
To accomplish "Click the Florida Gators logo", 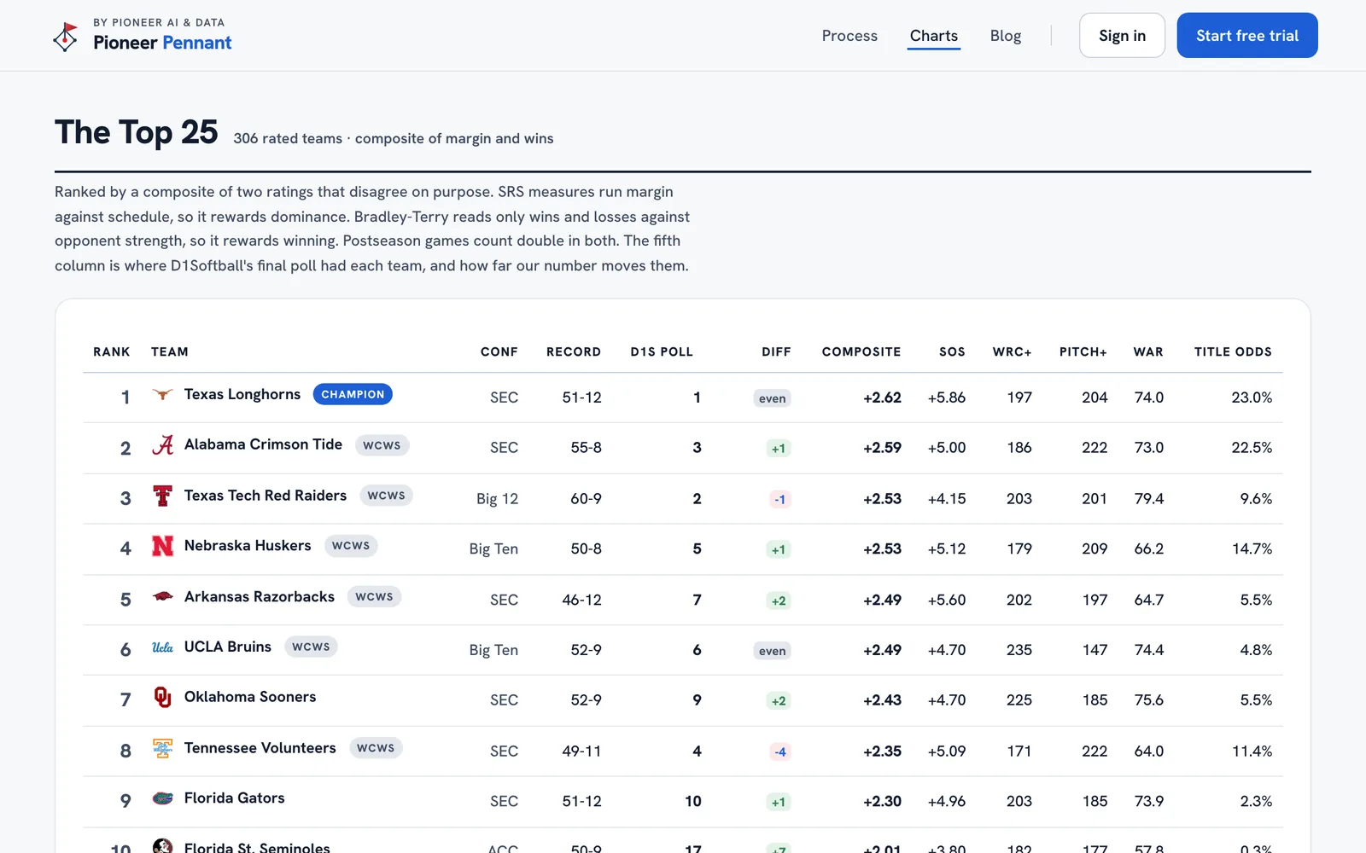I will coord(162,798).
